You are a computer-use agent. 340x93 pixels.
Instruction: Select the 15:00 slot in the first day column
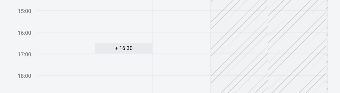click(66, 21)
